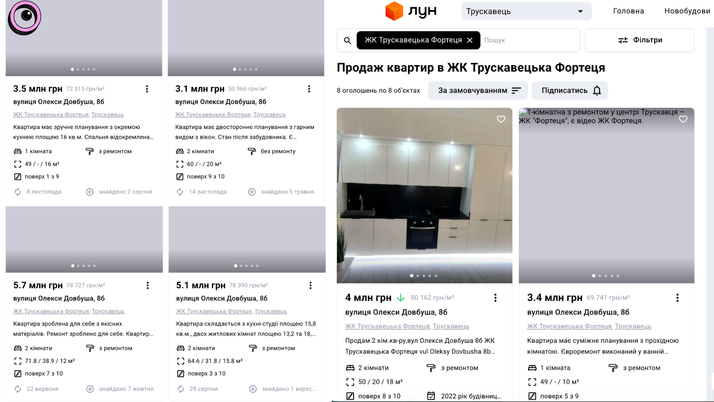
Task: Click the paint roller icon in 3.1 млн грн card
Action: 252,151
